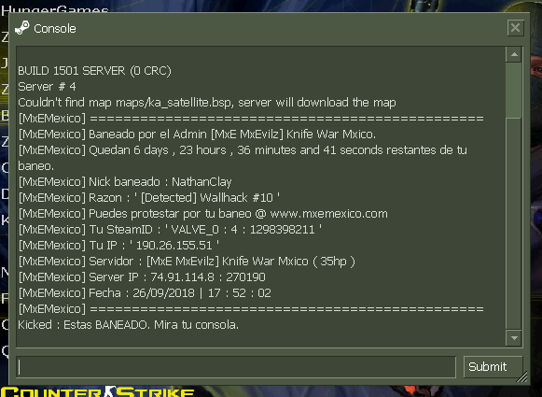Close the Console window with the X button
The image size is (542, 397).
(515, 28)
